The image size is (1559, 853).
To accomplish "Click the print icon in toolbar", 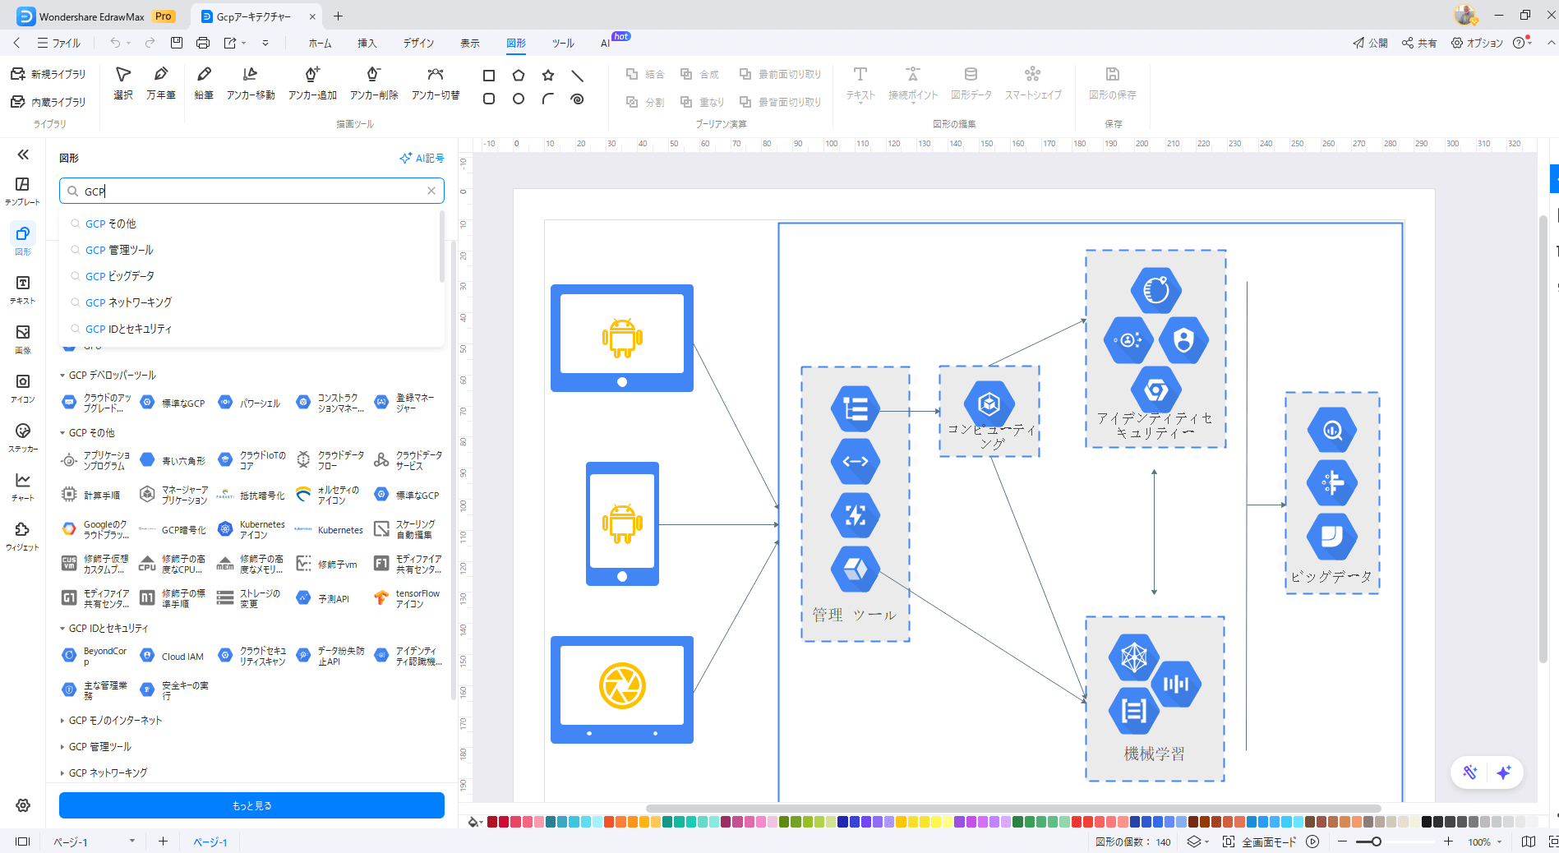I will coord(203,43).
